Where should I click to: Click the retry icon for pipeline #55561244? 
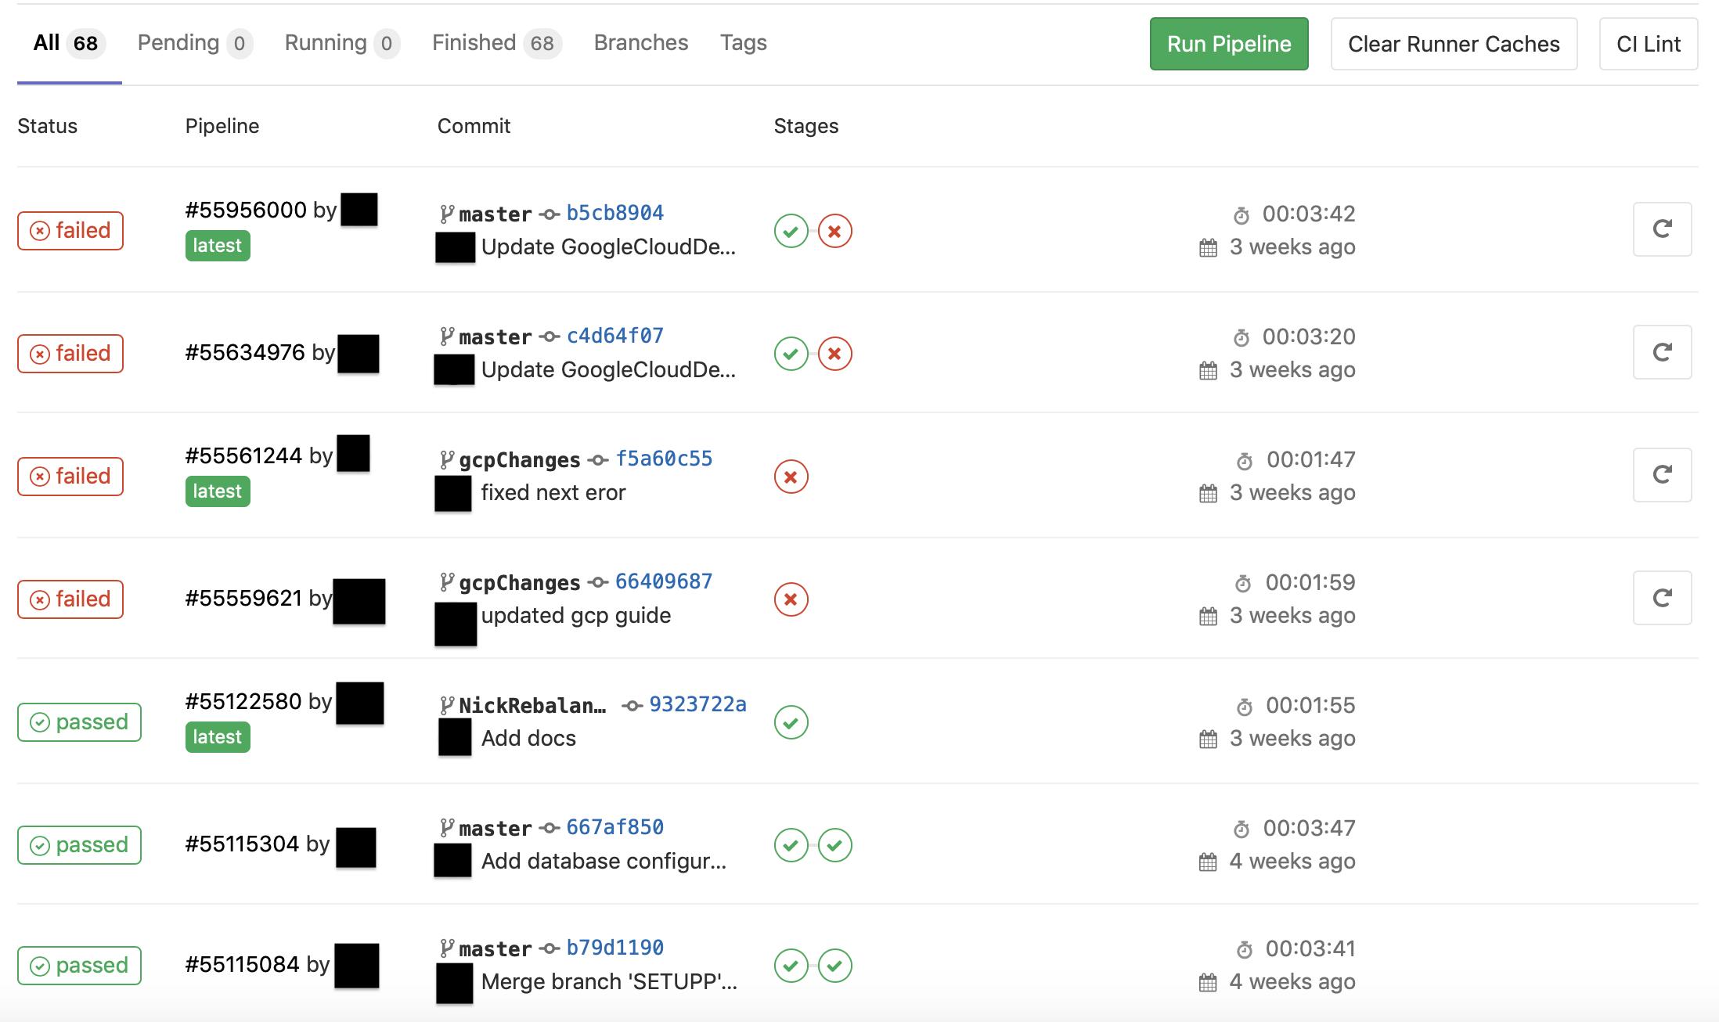coord(1662,475)
